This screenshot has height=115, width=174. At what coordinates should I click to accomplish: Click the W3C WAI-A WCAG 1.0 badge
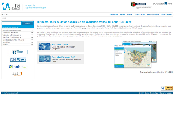(167, 88)
